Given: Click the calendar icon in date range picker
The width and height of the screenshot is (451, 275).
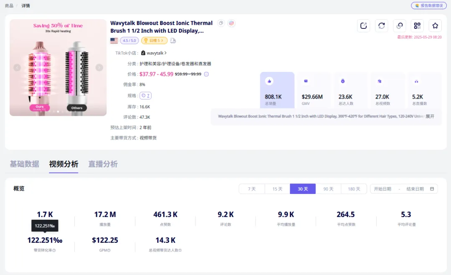Looking at the screenshot, I should tap(432, 189).
